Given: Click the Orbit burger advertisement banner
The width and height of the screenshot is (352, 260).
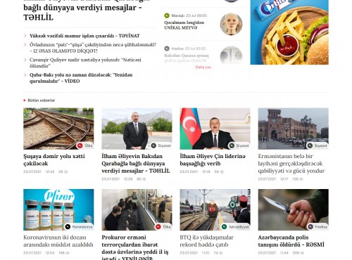Looking at the screenshot, I should 289,32.
